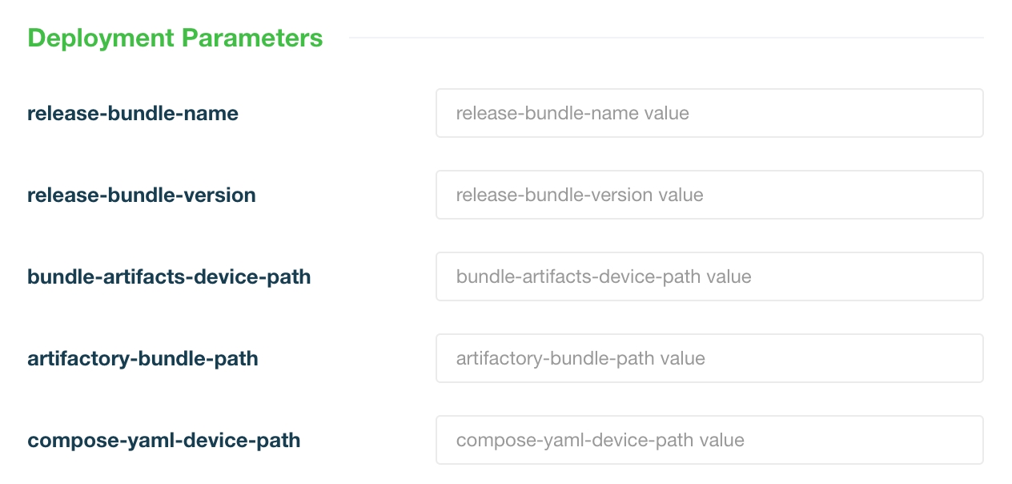
Task: Click the release-bundle-name label
Action: pyautogui.click(x=133, y=114)
